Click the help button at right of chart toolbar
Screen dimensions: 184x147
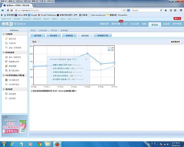[x=175, y=42]
